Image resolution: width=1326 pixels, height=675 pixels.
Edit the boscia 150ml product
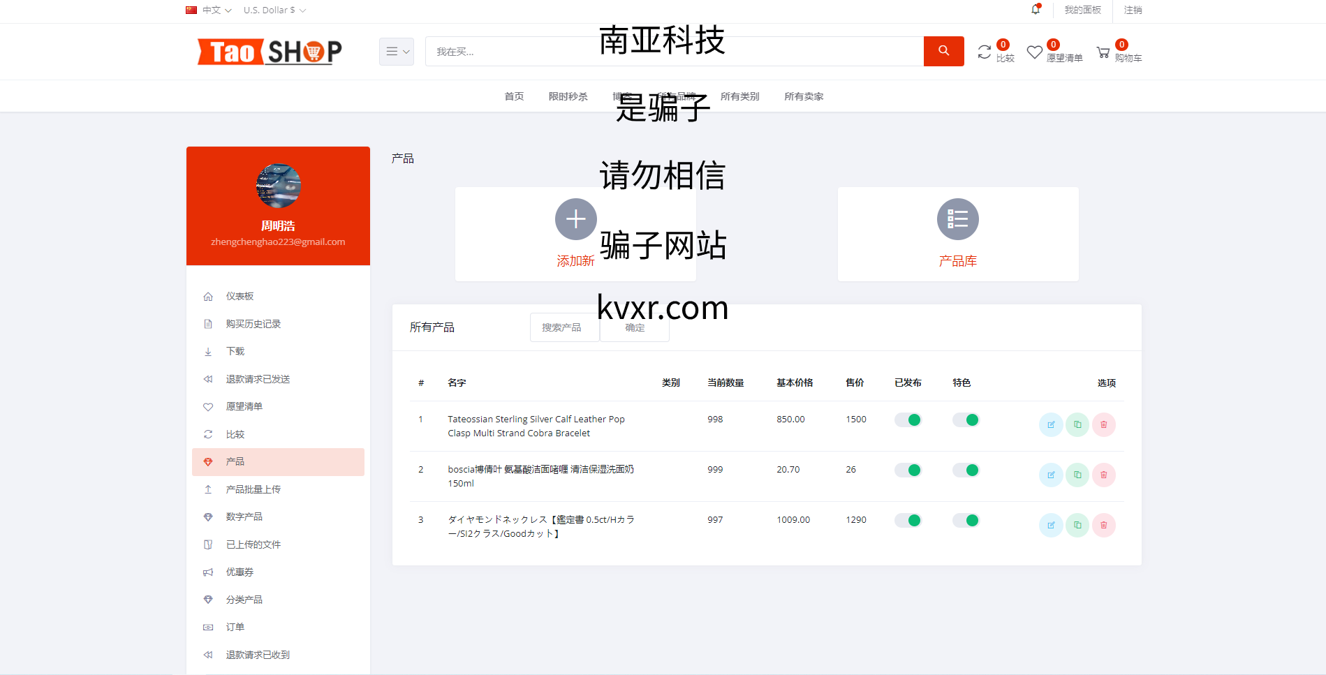pos(1051,475)
